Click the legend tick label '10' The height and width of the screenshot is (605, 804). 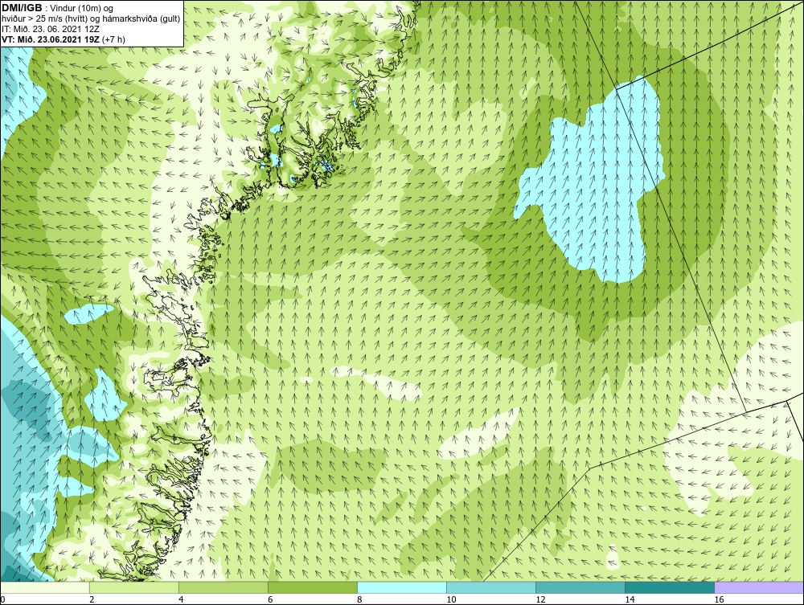click(451, 599)
